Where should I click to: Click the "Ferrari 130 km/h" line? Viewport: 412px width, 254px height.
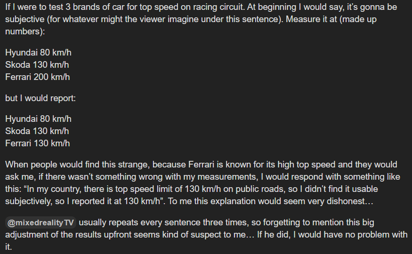click(x=38, y=143)
